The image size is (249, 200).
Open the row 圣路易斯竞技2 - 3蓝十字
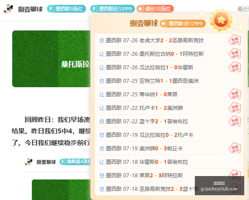(x=169, y=189)
